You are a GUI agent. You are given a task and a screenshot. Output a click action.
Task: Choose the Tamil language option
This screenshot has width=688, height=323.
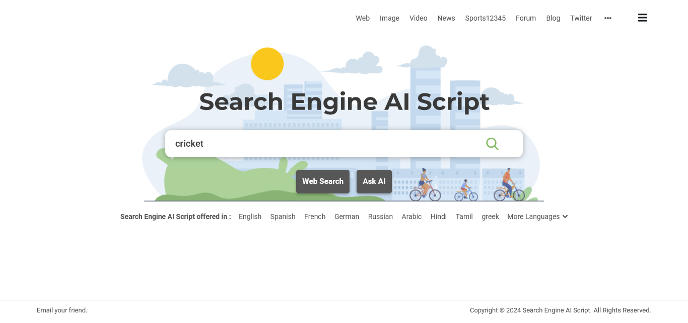tap(464, 217)
